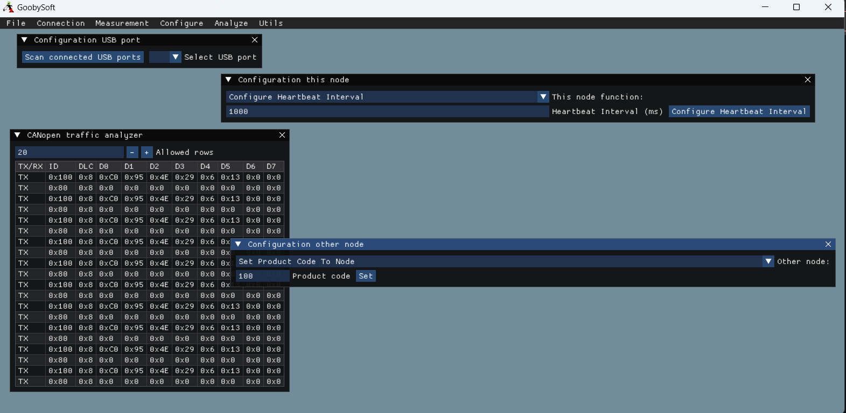846x413 pixels.
Task: Collapse the Configuration USB port panel
Action: point(24,40)
